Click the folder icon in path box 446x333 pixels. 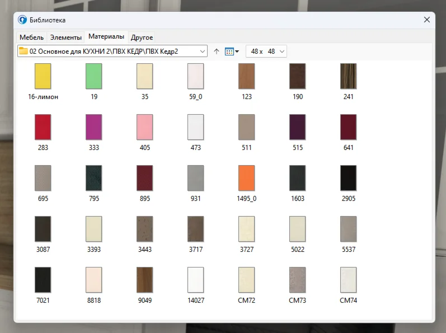pyautogui.click(x=24, y=51)
